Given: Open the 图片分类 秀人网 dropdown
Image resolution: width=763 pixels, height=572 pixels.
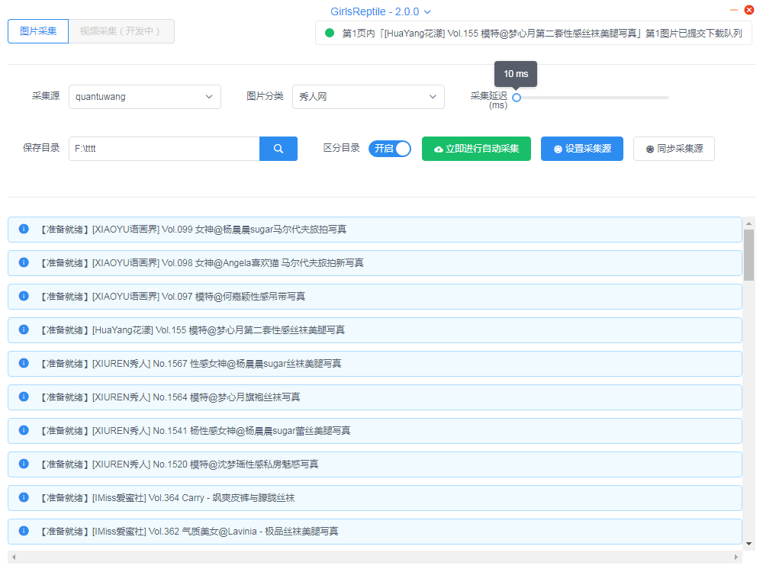Looking at the screenshot, I should click(x=369, y=97).
